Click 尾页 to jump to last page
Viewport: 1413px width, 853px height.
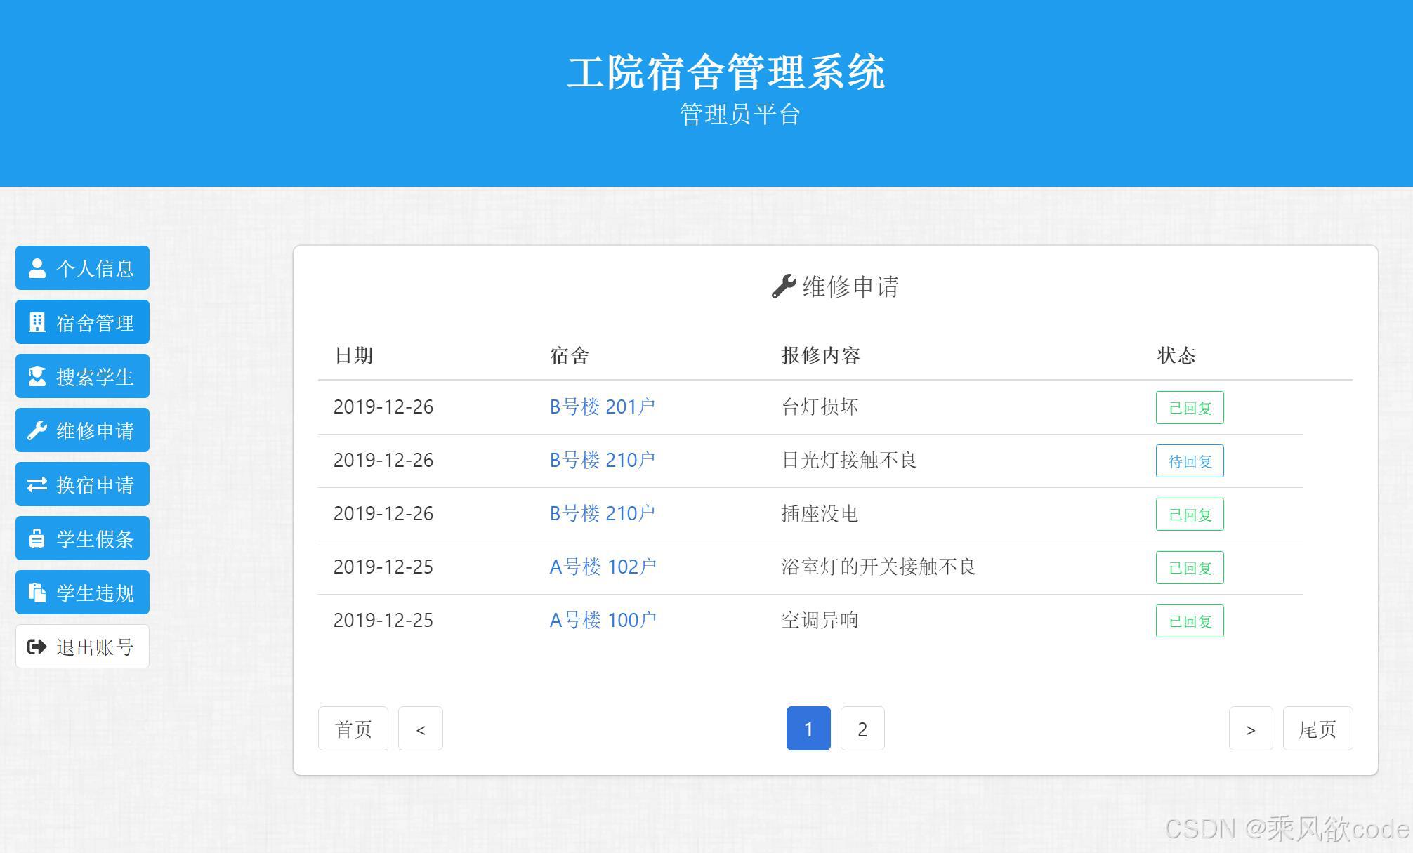(x=1317, y=728)
